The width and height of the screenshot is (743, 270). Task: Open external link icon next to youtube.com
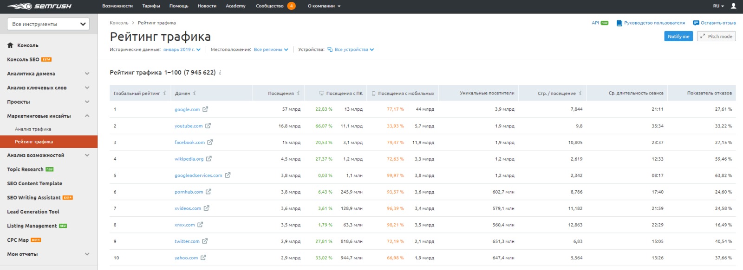208,126
